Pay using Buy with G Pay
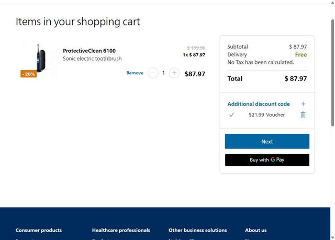The image size is (335, 240). tap(267, 160)
